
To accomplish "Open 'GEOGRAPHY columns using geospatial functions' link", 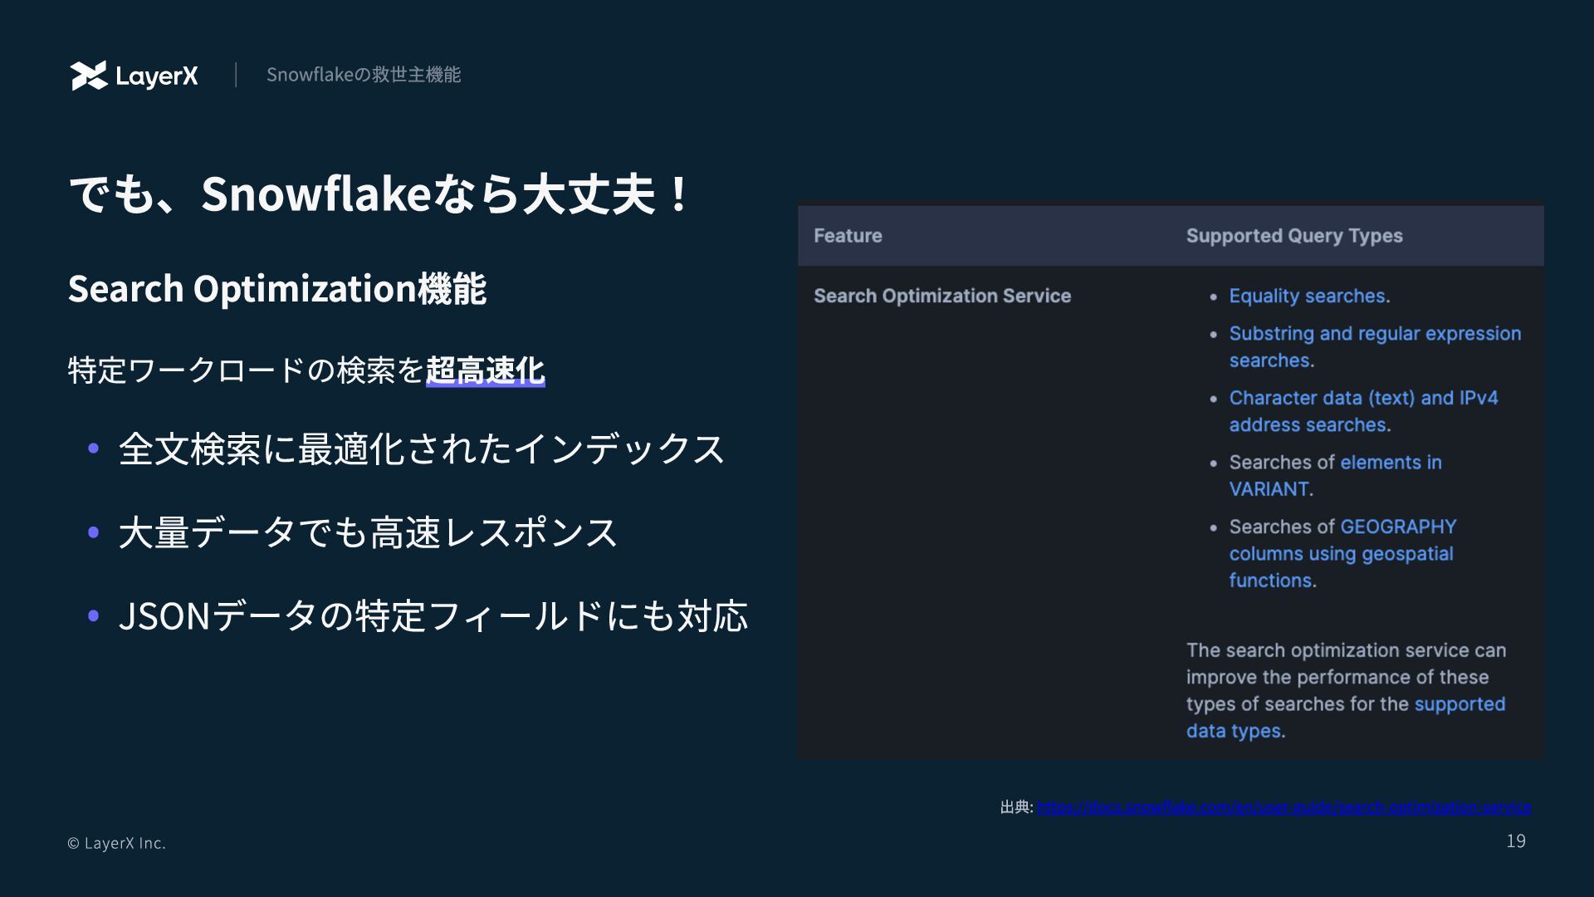I will [x=1342, y=553].
